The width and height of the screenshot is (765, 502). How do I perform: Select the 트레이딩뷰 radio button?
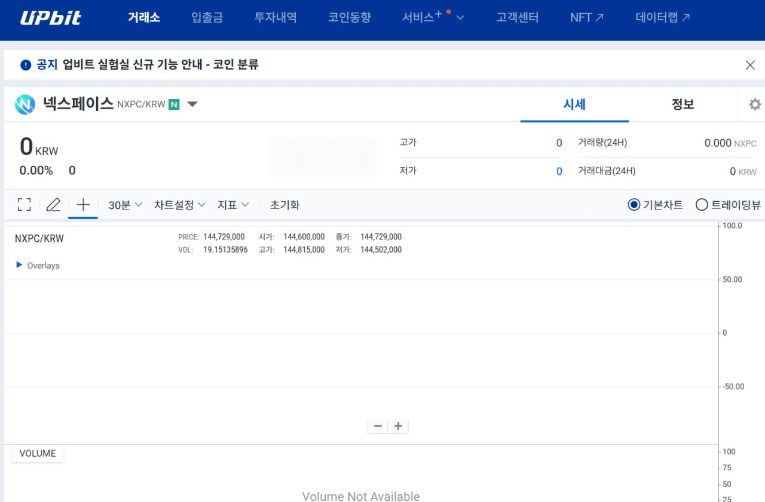702,205
